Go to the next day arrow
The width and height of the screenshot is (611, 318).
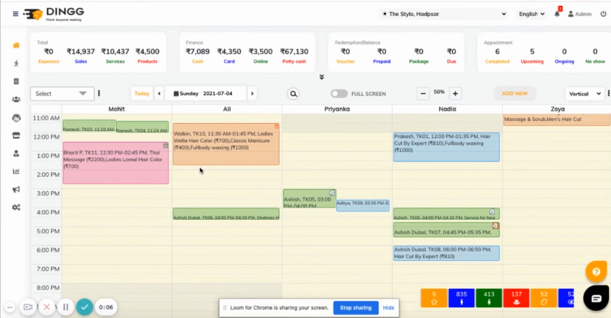coord(252,94)
